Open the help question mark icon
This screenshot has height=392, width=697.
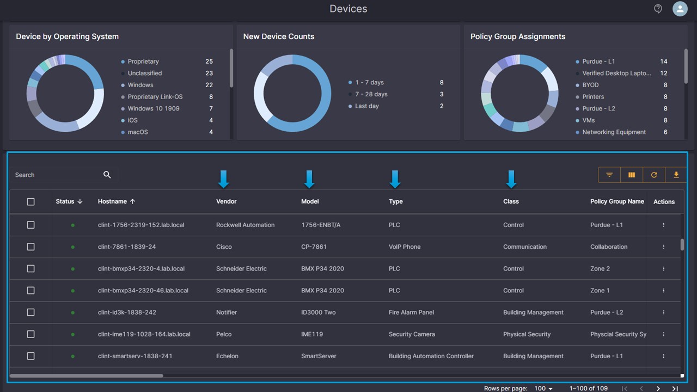click(x=658, y=9)
